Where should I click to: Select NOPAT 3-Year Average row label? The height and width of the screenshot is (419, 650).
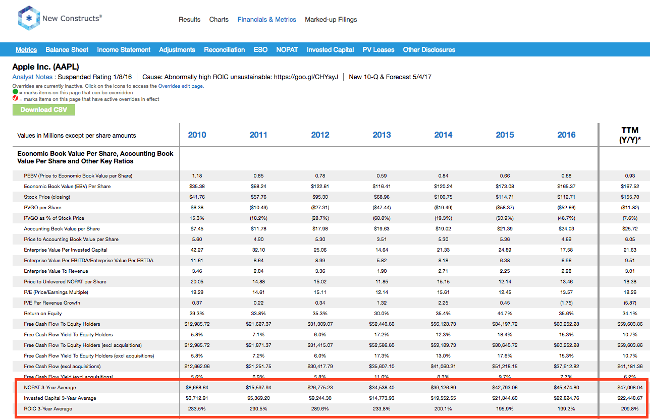pyautogui.click(x=50, y=388)
